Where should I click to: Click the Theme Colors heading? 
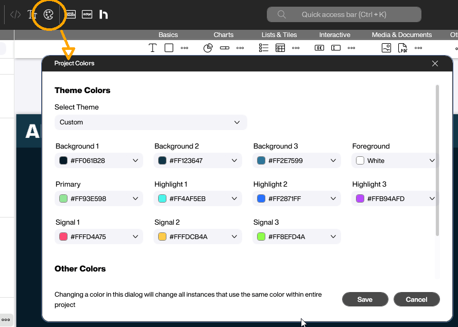82,90
